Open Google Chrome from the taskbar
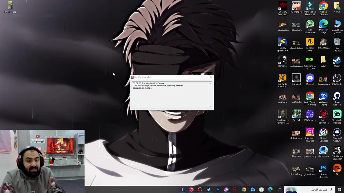 point(244,190)
